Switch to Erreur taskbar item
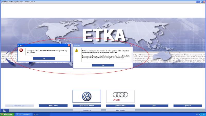Viewport: 206px width, 116px height. coord(41,114)
